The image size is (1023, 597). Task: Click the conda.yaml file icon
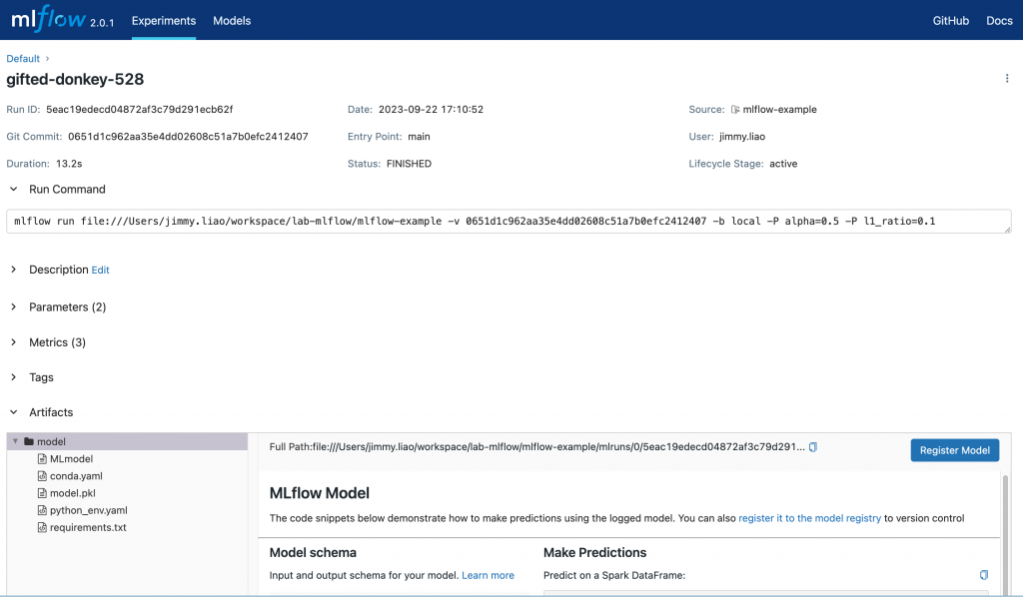42,476
